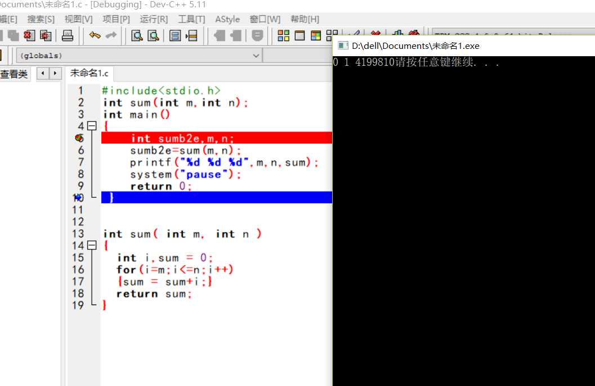Click the #include<stdio.h> line

(x=161, y=90)
